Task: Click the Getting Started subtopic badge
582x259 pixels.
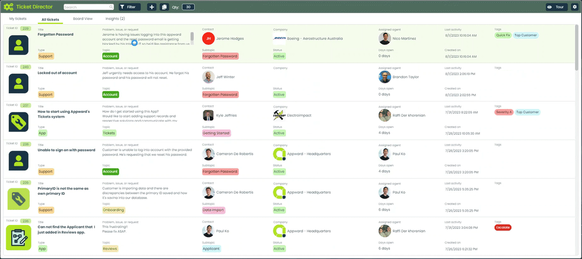Action: [x=216, y=133]
